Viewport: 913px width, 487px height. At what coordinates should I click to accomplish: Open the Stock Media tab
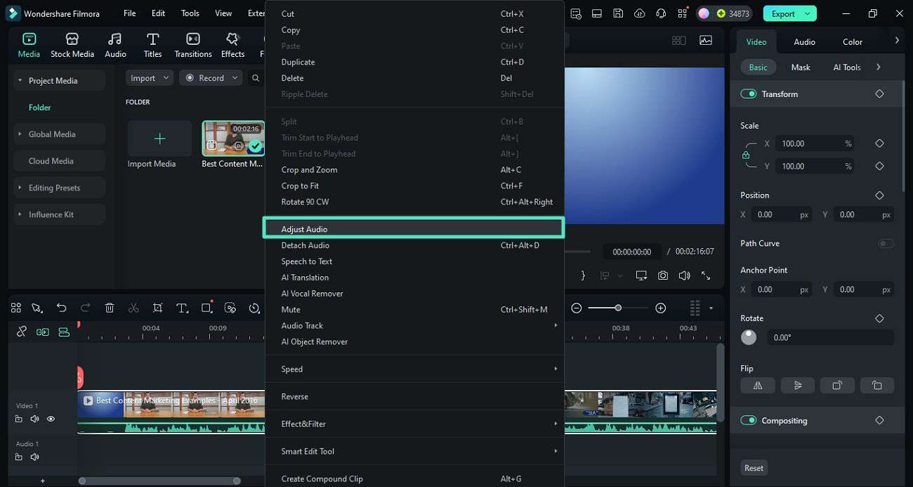pos(72,45)
